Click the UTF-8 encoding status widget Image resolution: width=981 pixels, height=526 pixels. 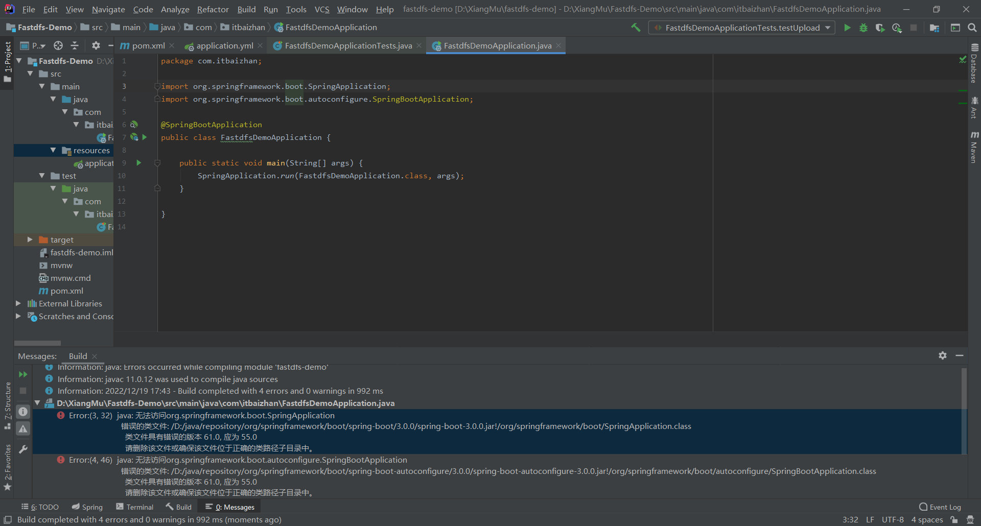pos(893,520)
